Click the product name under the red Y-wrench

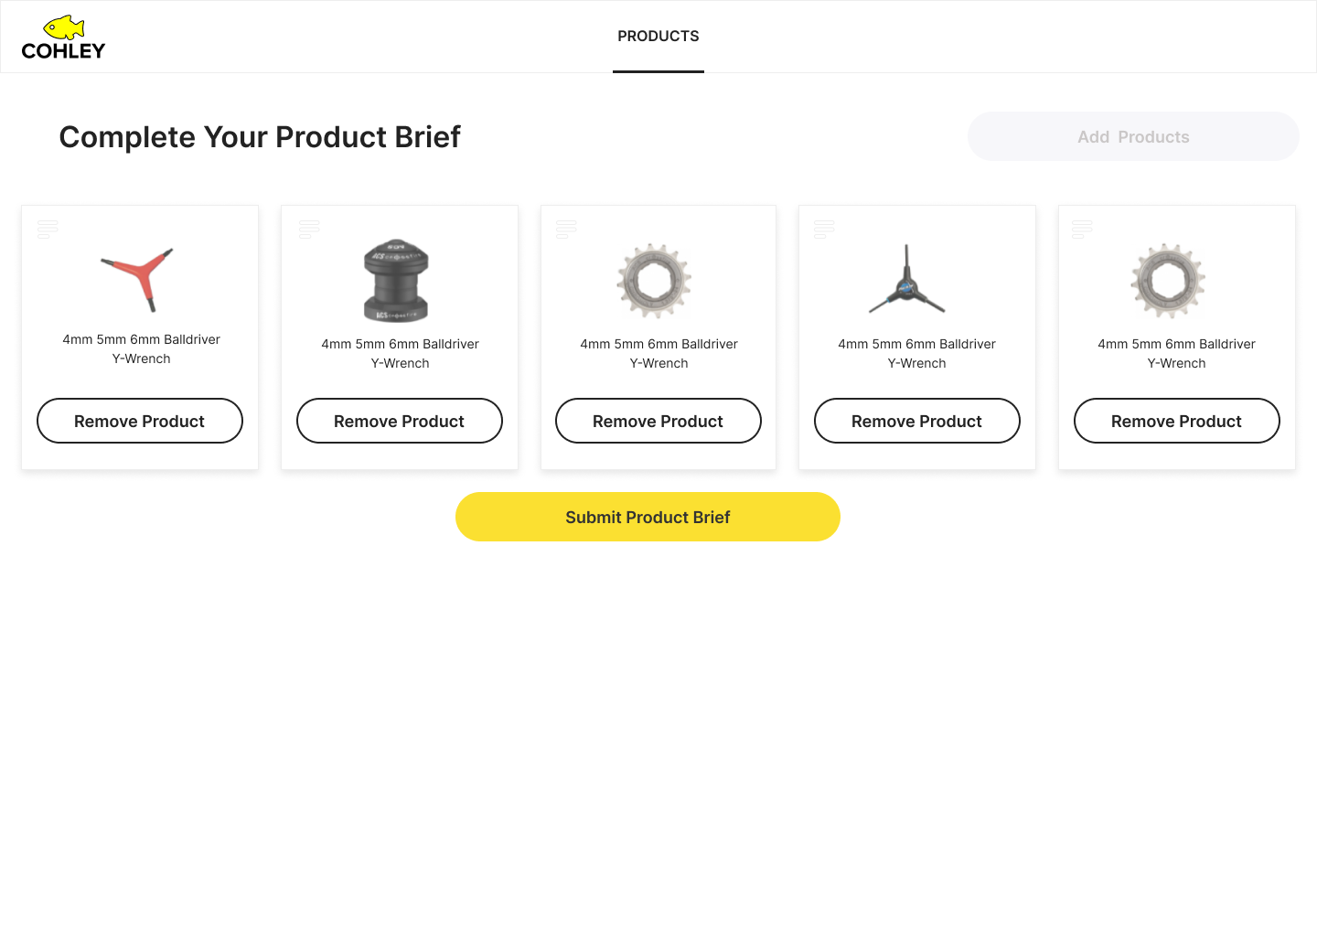point(141,348)
